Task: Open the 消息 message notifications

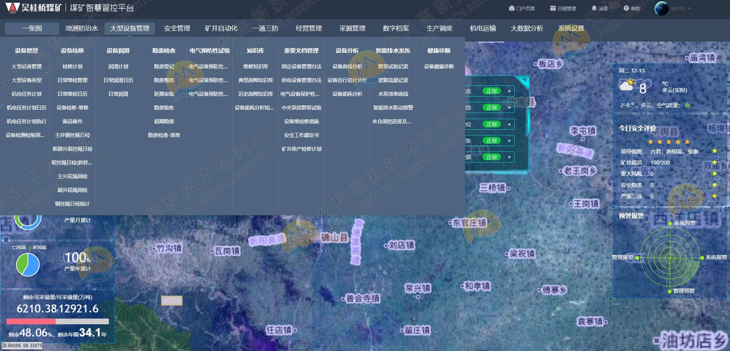Action: pyautogui.click(x=599, y=8)
